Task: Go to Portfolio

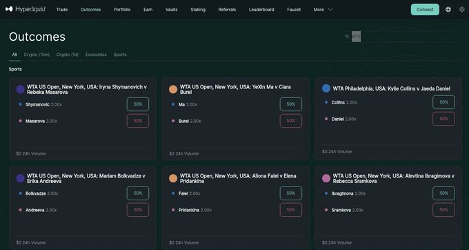Action: 122,10
